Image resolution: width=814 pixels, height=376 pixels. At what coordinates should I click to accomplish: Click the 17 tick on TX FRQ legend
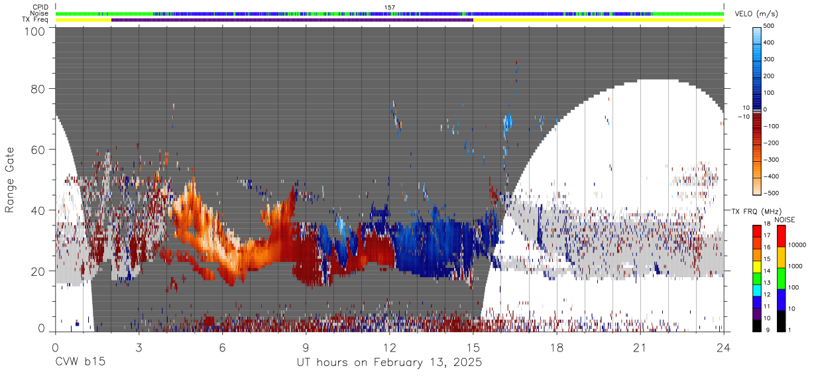(x=766, y=235)
